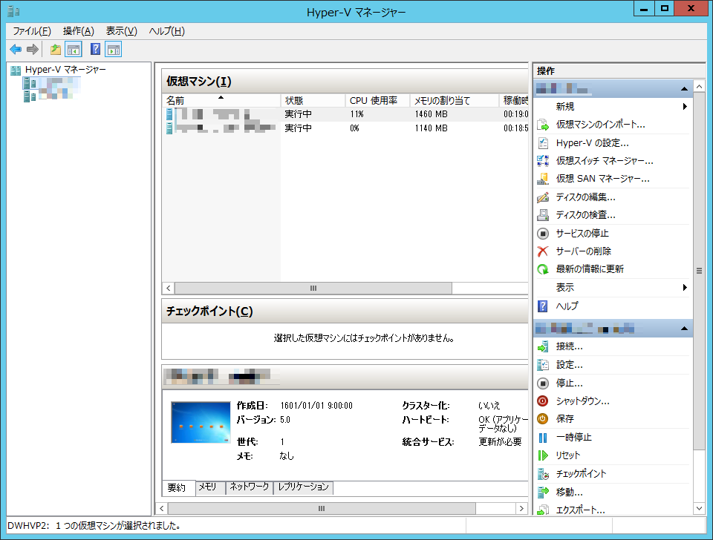Switch to the ネットワーク tab
The width and height of the screenshot is (713, 540).
tap(250, 487)
